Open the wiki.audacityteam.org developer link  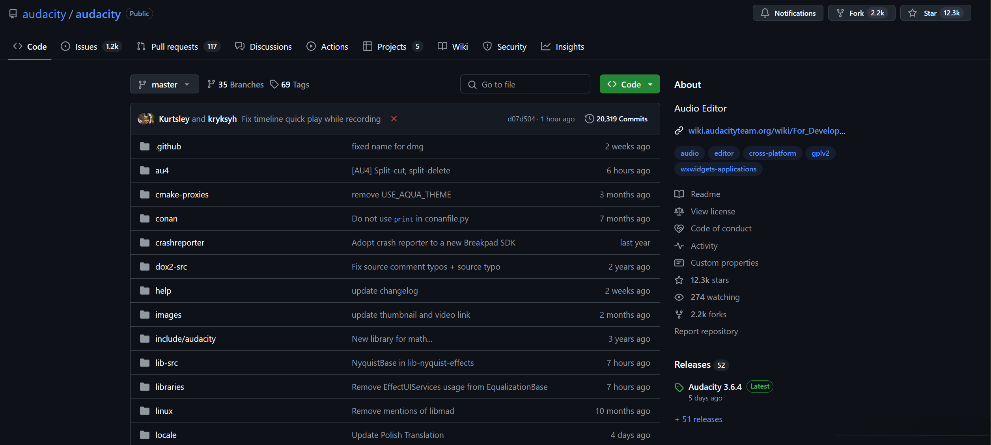[x=766, y=130]
